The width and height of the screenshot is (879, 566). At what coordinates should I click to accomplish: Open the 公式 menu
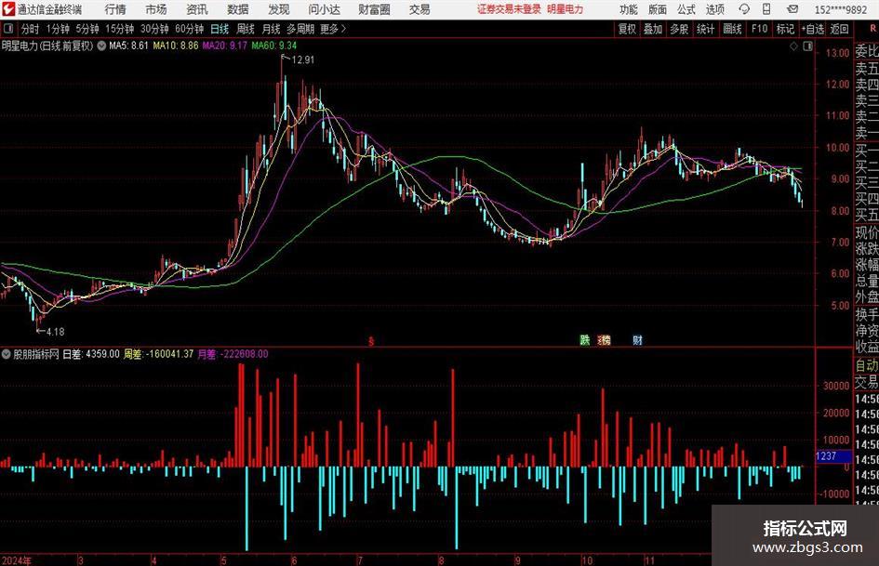click(x=686, y=9)
